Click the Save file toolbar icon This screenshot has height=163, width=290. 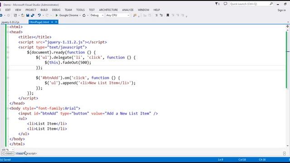click(28, 15)
